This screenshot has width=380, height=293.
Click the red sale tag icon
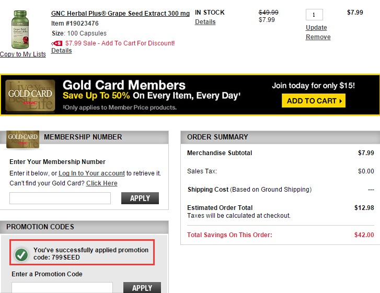coord(58,43)
